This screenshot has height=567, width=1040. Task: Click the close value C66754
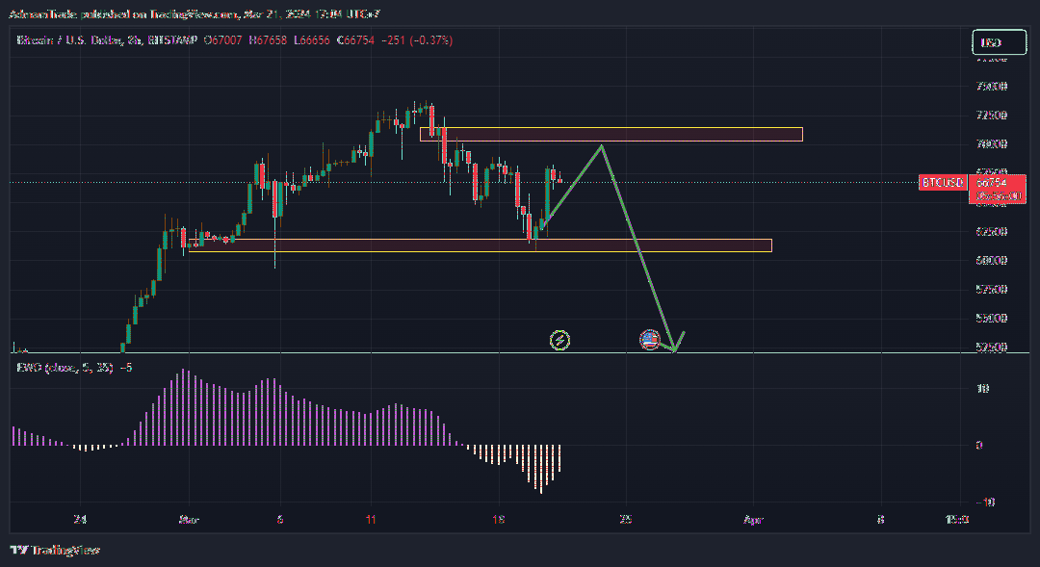[x=355, y=40]
